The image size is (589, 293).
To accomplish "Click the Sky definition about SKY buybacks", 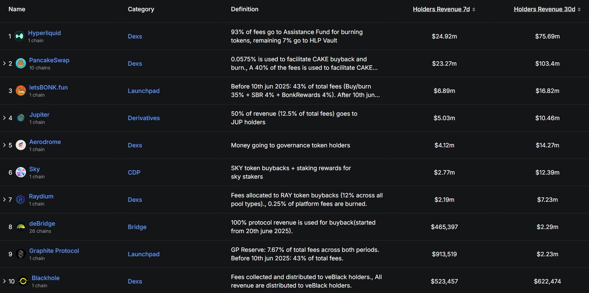I will click(291, 172).
